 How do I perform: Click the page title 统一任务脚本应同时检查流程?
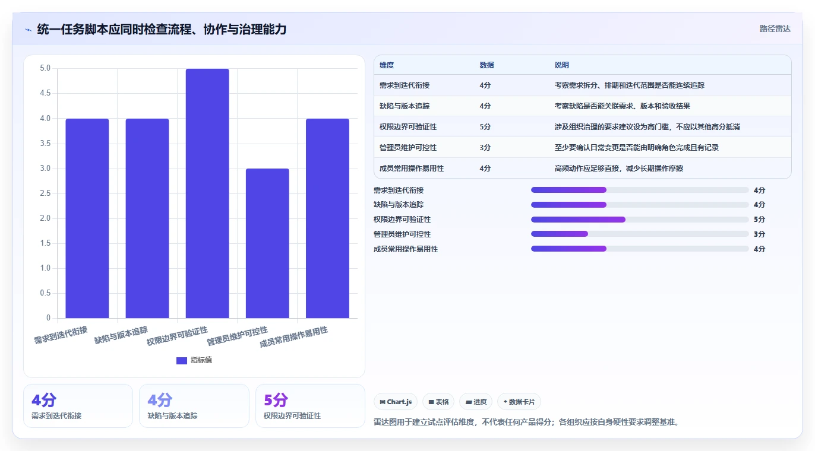pyautogui.click(x=162, y=29)
